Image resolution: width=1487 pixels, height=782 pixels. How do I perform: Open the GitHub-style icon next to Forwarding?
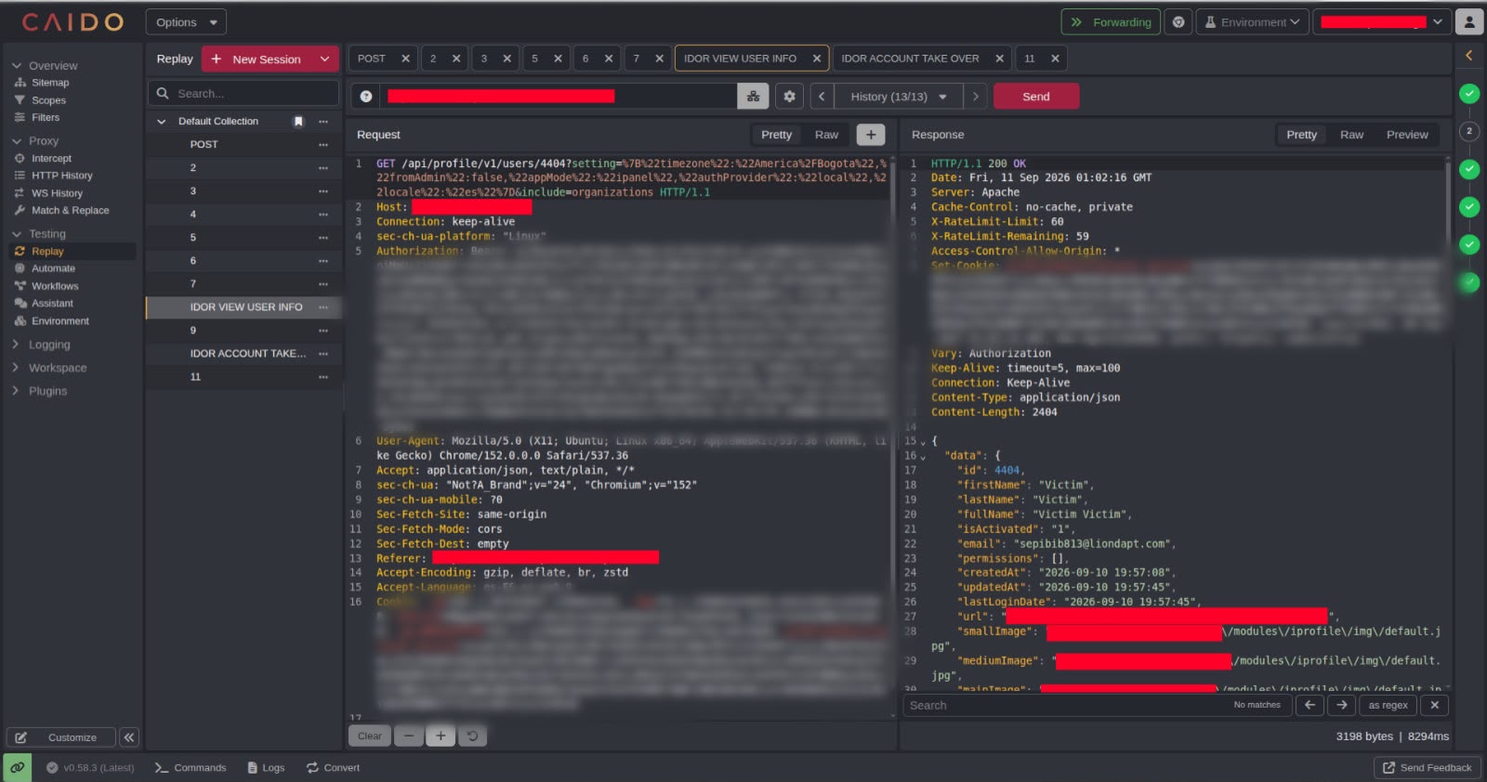pyautogui.click(x=1178, y=22)
